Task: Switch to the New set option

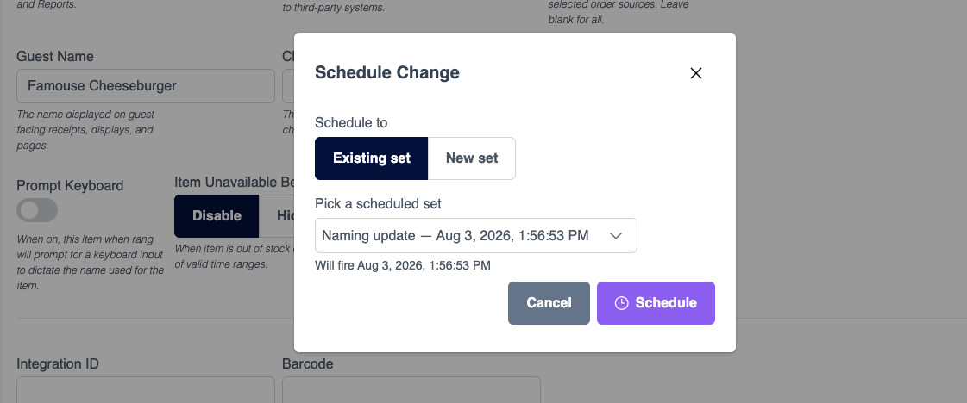Action: pos(472,158)
